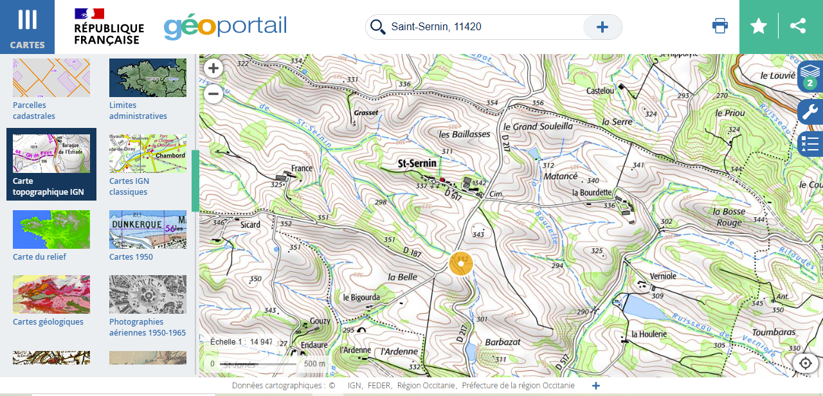Select Parcelles cadastrales thumbnail
Screen dimensions: 823x396
[x=51, y=78]
